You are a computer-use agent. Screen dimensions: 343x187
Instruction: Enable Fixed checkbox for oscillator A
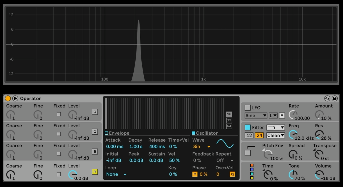(59, 174)
